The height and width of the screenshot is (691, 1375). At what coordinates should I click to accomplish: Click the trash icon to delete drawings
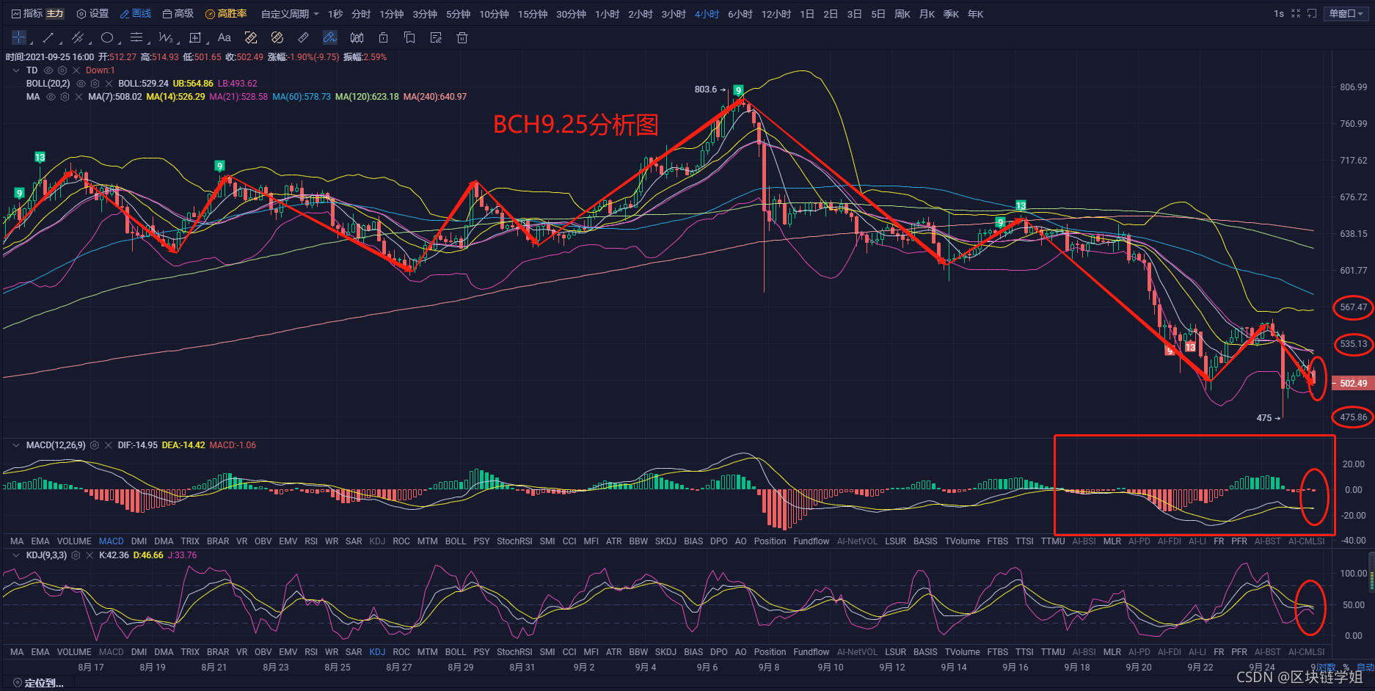[462, 37]
